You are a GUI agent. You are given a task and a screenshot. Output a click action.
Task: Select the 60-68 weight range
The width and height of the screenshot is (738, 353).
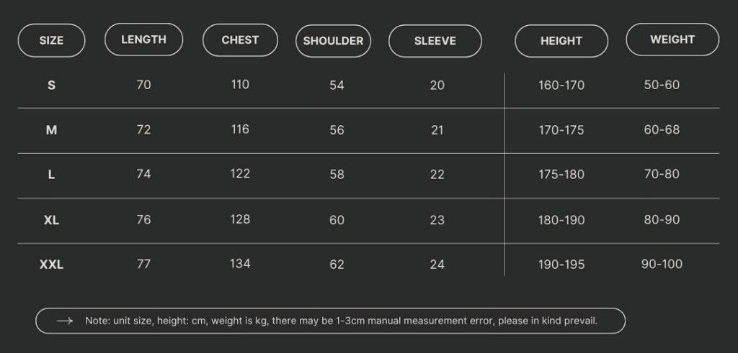662,129
